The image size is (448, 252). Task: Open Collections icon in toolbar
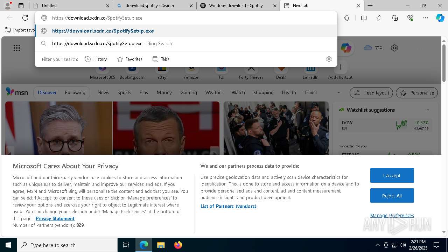[395, 18]
